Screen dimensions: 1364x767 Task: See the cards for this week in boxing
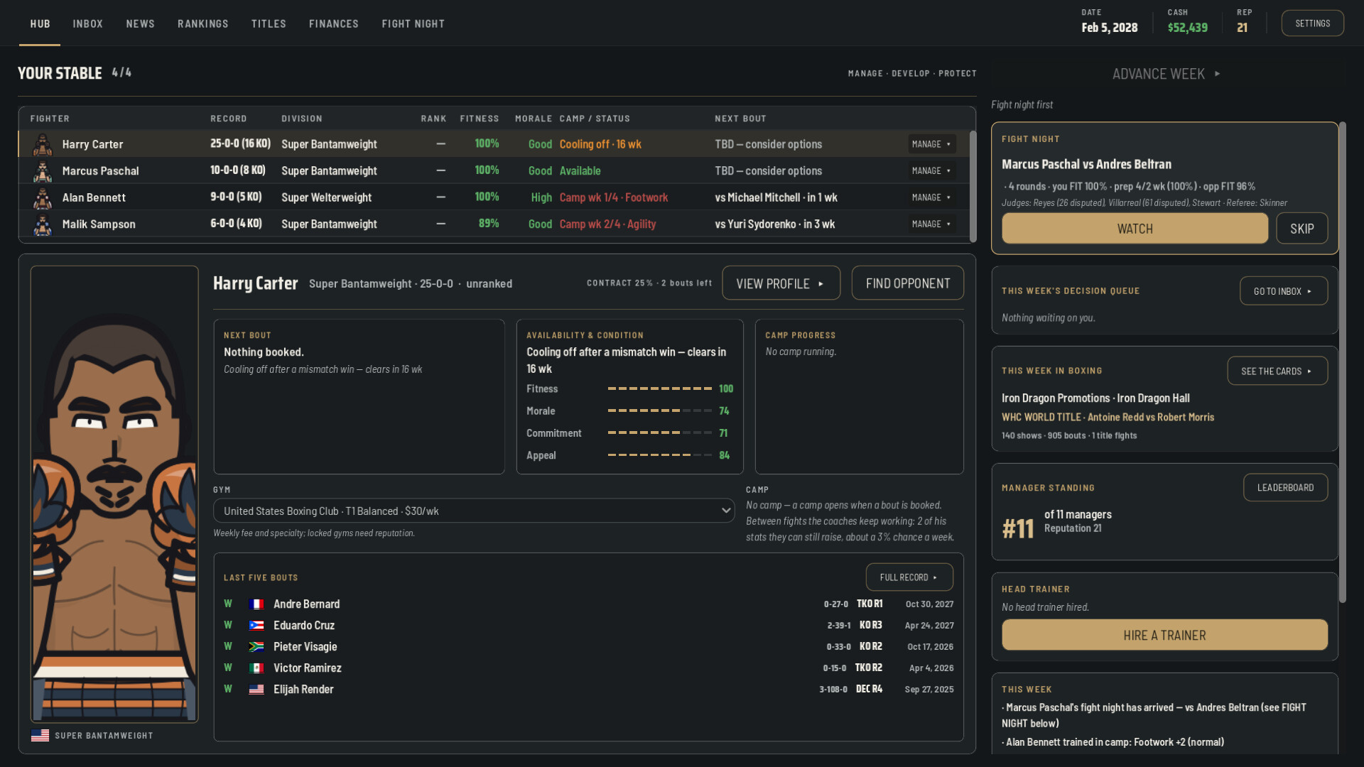pos(1277,371)
